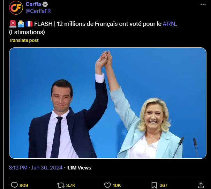Click the reply speech bubble icon
Screen dimensions: 211x189
[x=14, y=185]
